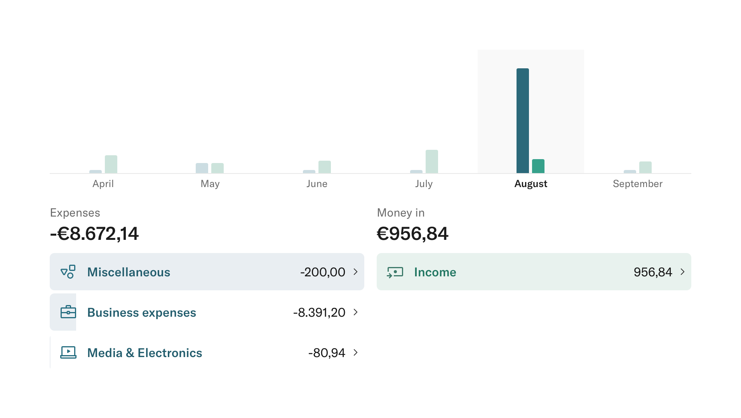Image resolution: width=741 pixels, height=418 pixels.
Task: Open the Income category label
Action: coord(435,272)
